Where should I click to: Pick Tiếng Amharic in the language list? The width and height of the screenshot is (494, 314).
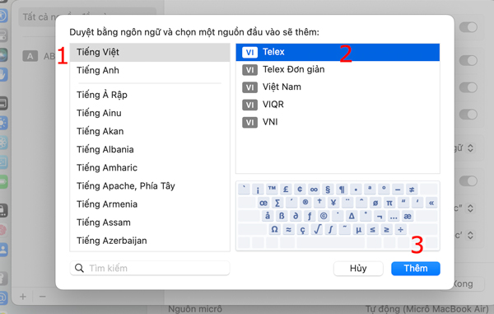point(150,168)
